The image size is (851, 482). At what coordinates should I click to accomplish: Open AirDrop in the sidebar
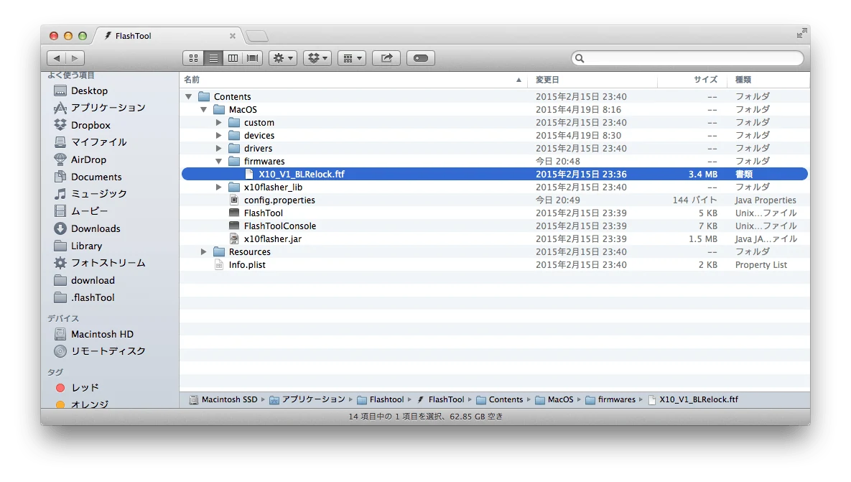pyautogui.click(x=80, y=159)
